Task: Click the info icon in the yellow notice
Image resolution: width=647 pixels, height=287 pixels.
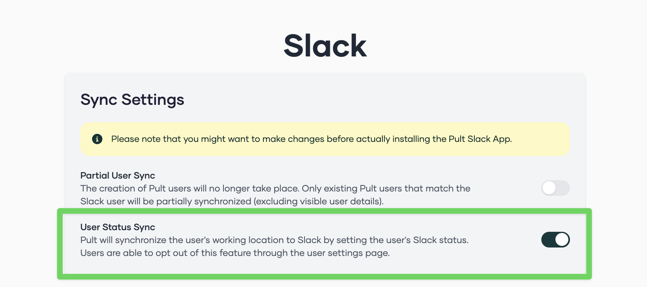Action: (x=97, y=139)
